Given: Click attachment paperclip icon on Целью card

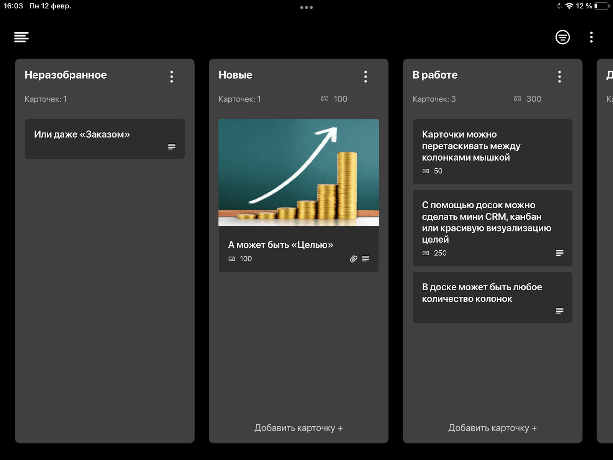Looking at the screenshot, I should [x=354, y=259].
